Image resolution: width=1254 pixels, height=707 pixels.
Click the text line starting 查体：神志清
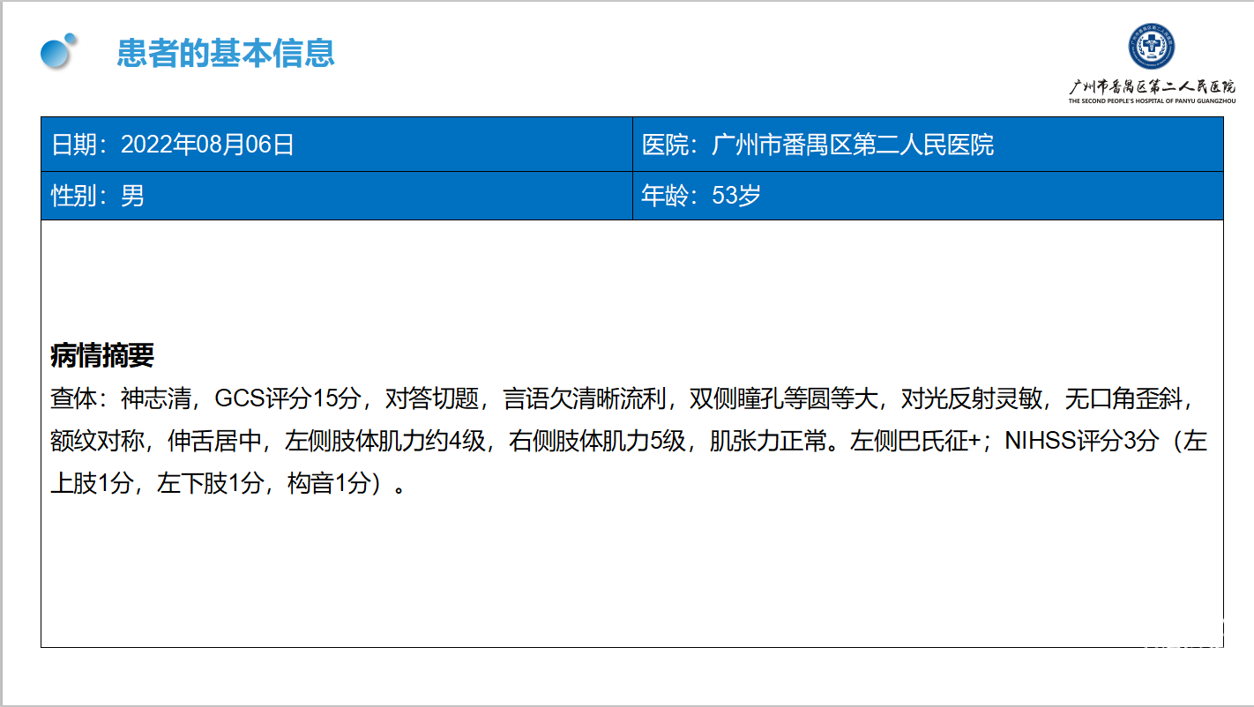pos(623,399)
